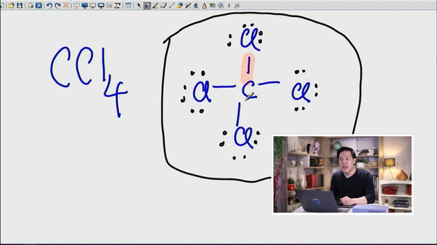The width and height of the screenshot is (437, 245).
Task: Click the settings icon at toolbar end
Action: [x=237, y=5]
